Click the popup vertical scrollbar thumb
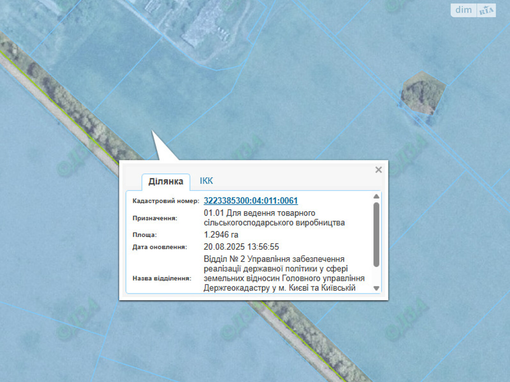The width and height of the screenshot is (510, 382). coord(376,234)
